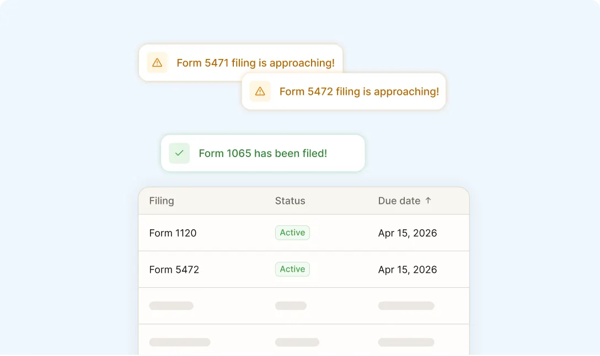
Task: Click Apr 15, 2026 date for Form 5472
Action: click(x=408, y=269)
